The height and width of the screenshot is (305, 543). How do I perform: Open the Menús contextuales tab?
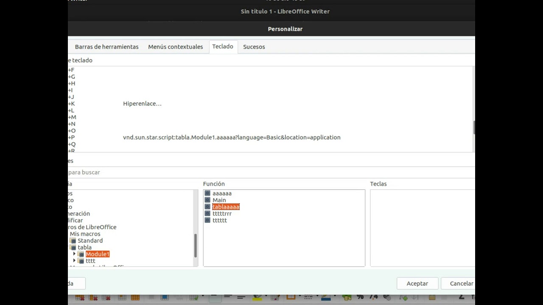point(175,47)
